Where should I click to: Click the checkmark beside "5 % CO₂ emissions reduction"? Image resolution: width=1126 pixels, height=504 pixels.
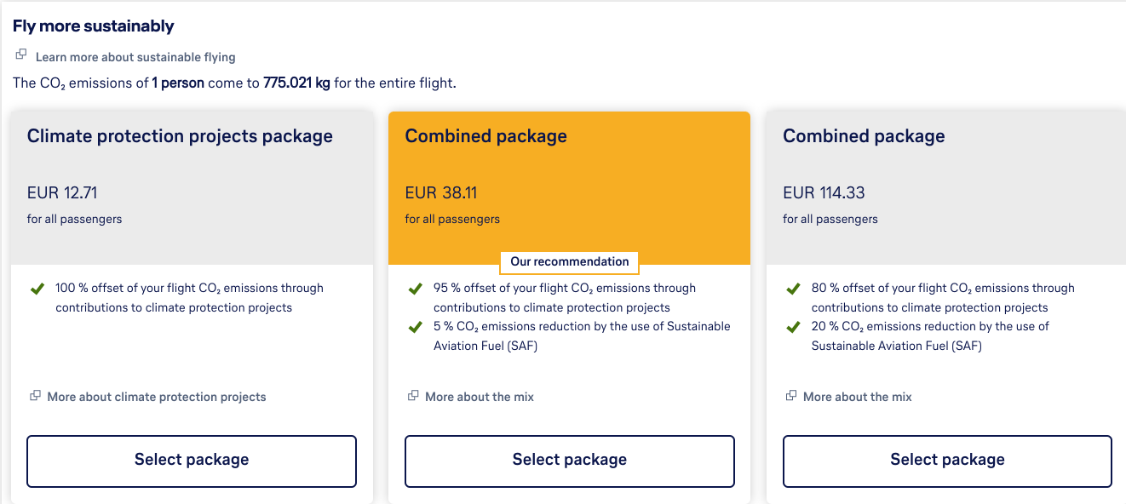coord(416,327)
